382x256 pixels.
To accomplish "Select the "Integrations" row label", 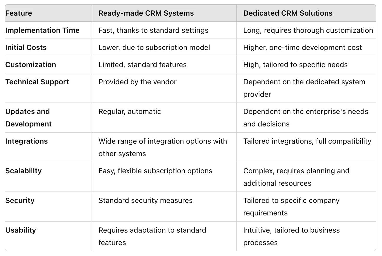I will [27, 141].
